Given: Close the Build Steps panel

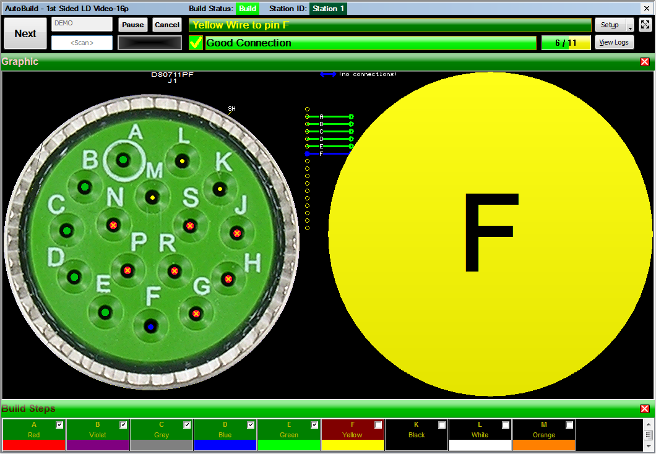Looking at the screenshot, I should (645, 409).
